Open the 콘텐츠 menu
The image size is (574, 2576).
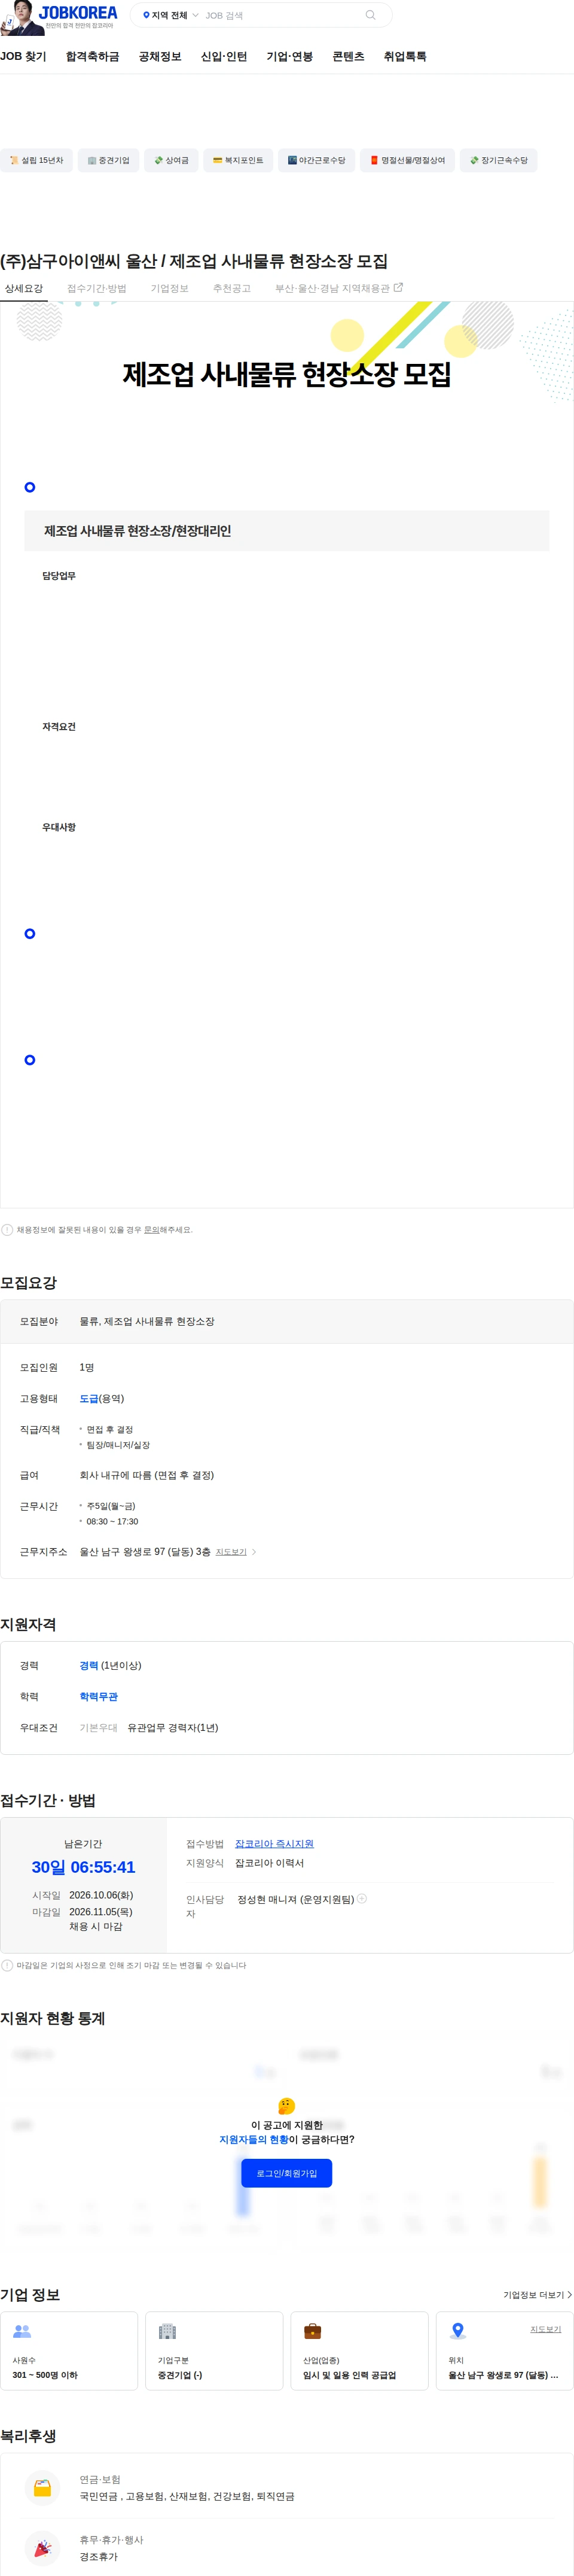point(349,56)
